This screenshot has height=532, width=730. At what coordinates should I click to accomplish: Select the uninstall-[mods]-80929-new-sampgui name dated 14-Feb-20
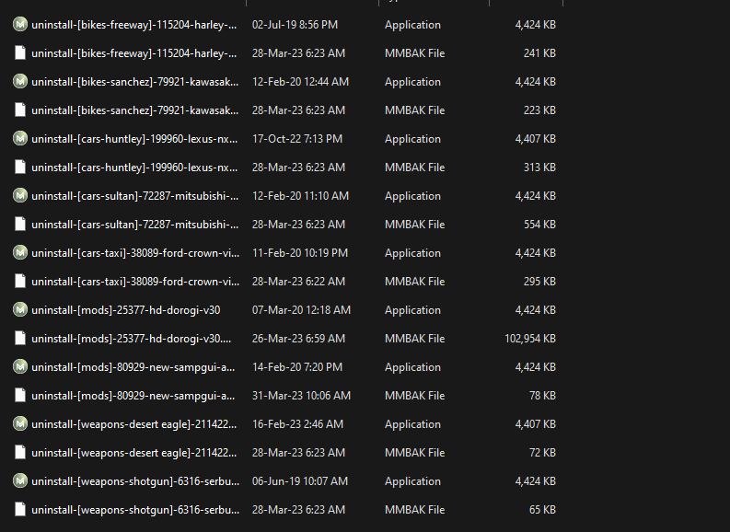point(133,367)
